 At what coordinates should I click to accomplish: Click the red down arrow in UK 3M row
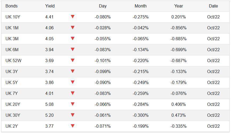[x=72, y=39]
